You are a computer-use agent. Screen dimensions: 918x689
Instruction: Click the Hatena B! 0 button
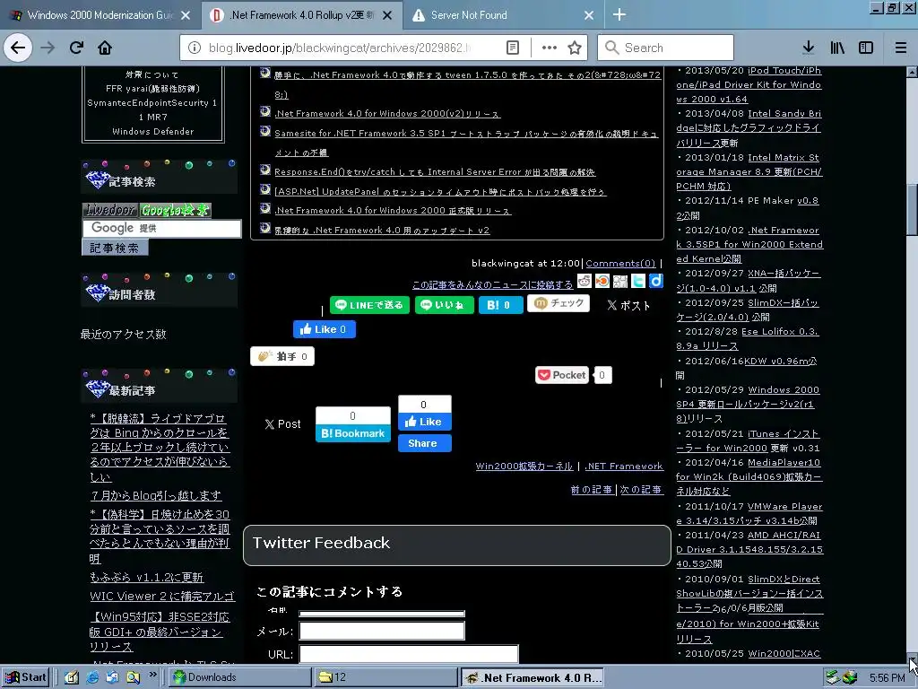click(500, 305)
